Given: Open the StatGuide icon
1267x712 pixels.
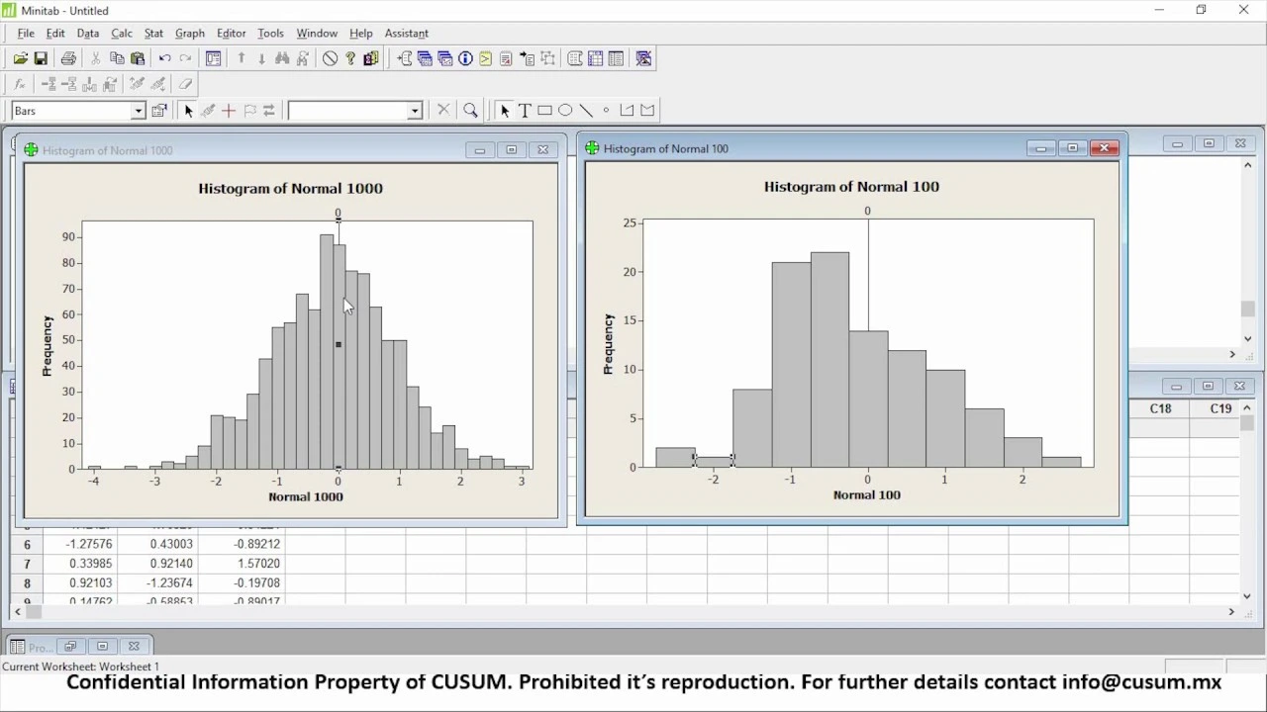Looking at the screenshot, I should [x=371, y=58].
